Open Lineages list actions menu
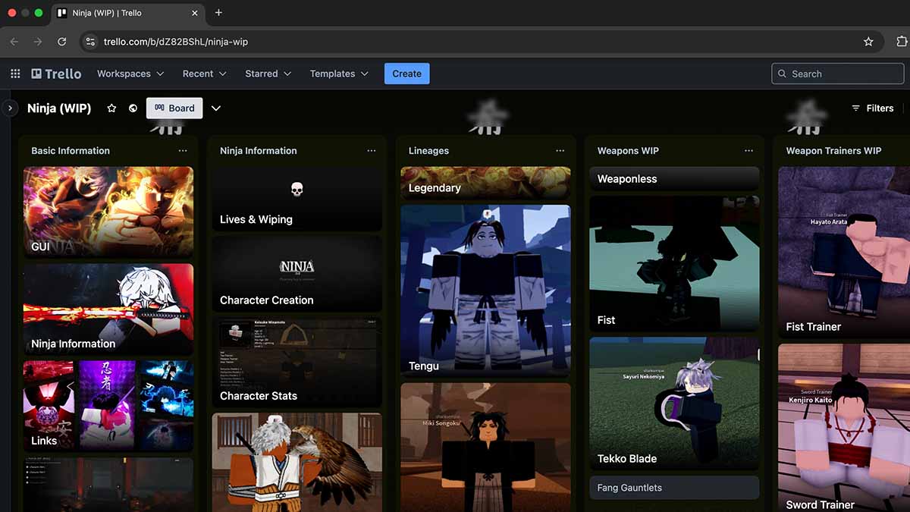Screen dimensions: 910x512 [560, 151]
